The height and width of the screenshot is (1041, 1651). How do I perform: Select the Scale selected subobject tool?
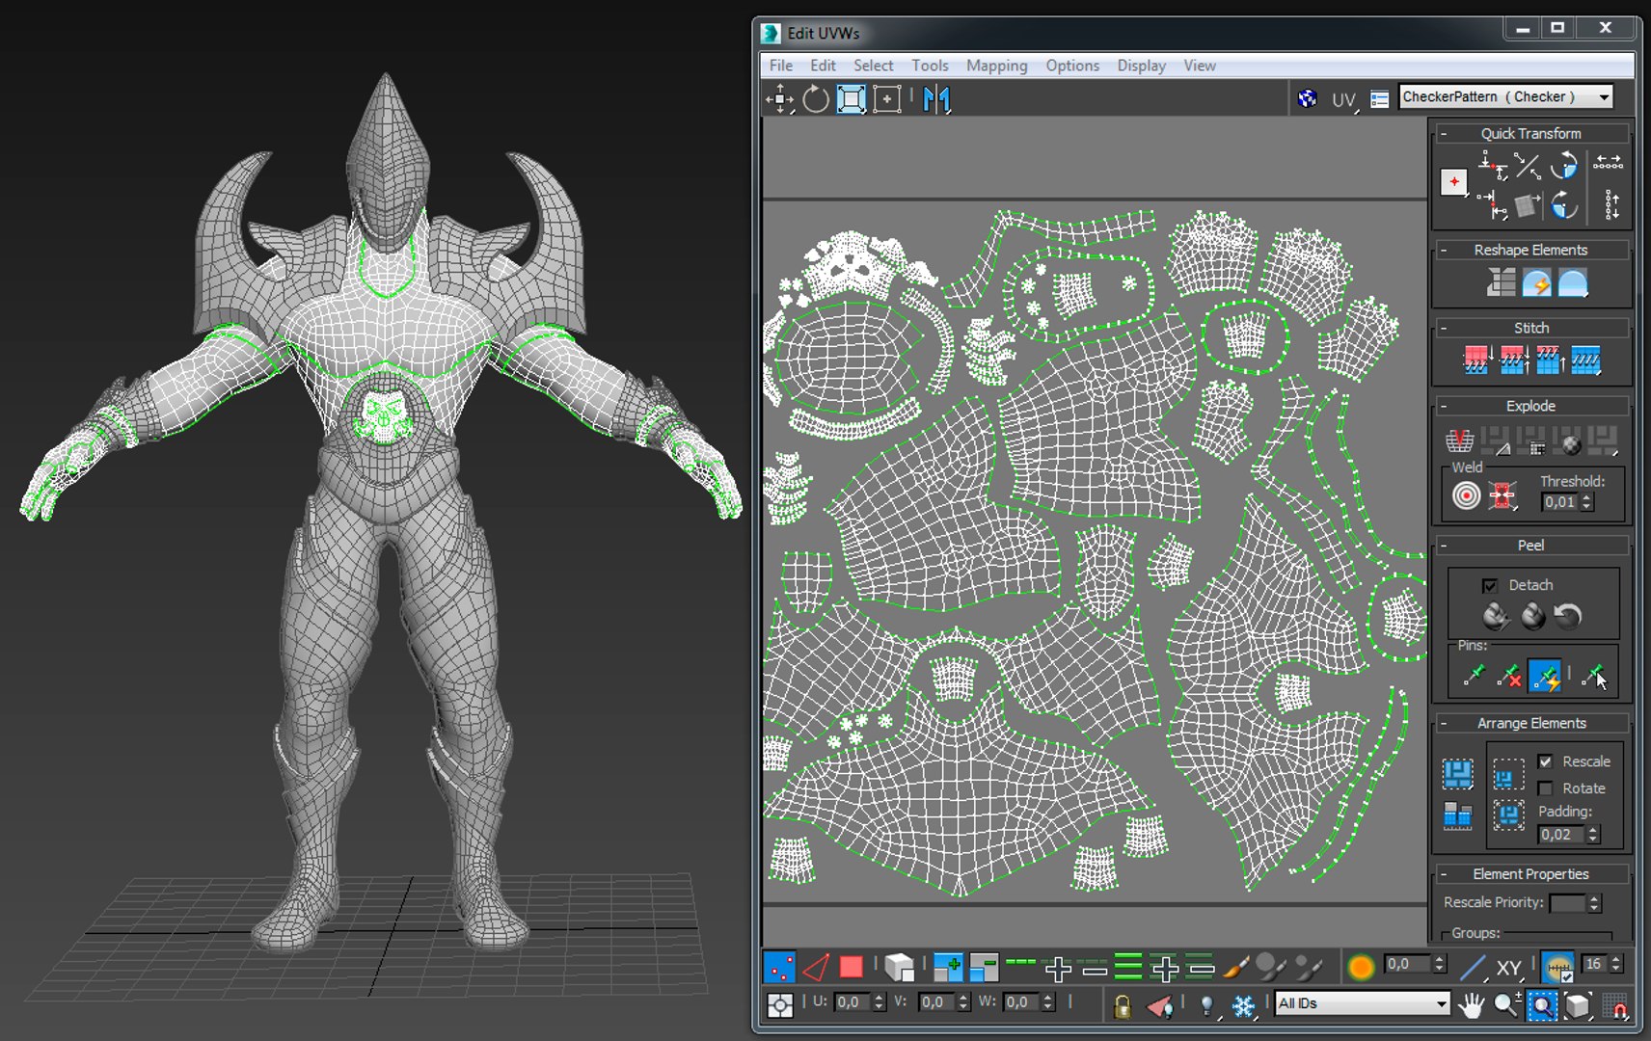click(x=852, y=98)
